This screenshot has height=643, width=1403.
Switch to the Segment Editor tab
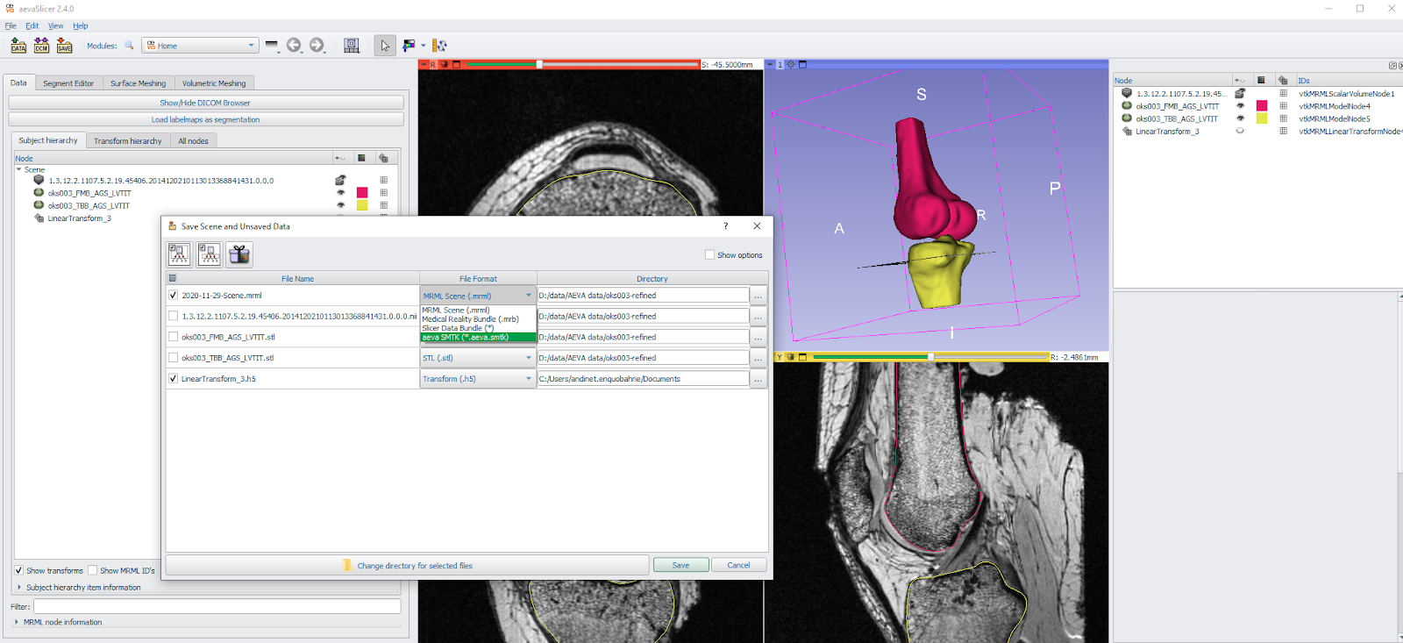(68, 83)
